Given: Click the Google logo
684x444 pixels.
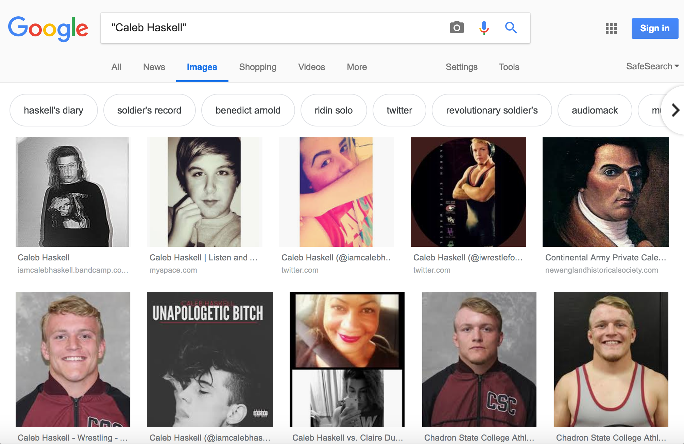Looking at the screenshot, I should [x=48, y=29].
